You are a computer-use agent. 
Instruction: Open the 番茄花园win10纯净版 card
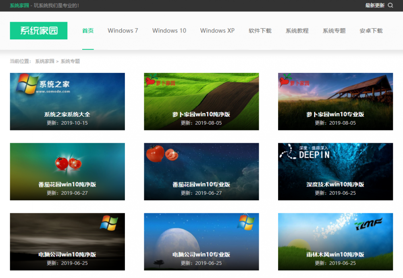pos(67,171)
